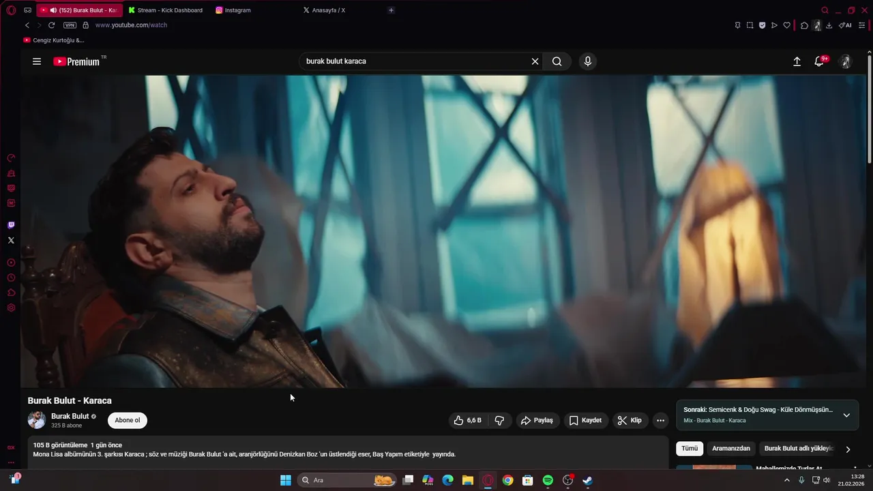Open YouTube notifications bell
This screenshot has height=491, width=873.
tap(820, 61)
